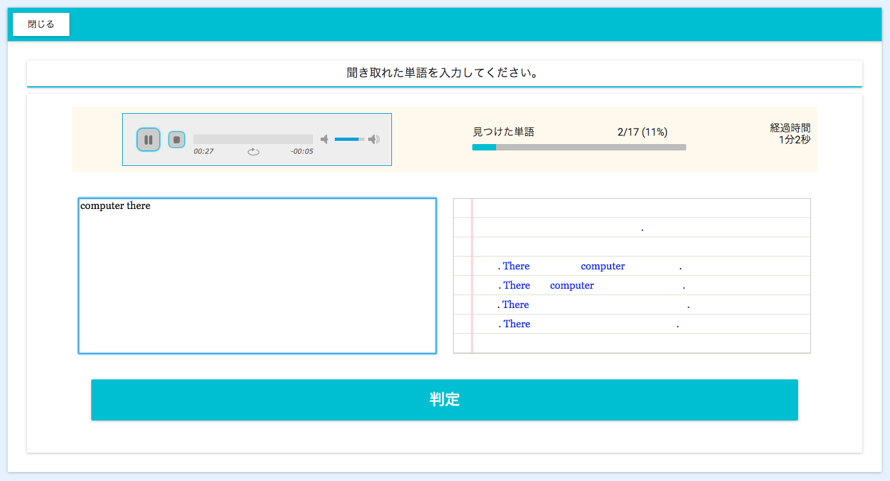Click "There" in the sixth answer row
Viewport: 890px width, 481px height.
pos(515,305)
